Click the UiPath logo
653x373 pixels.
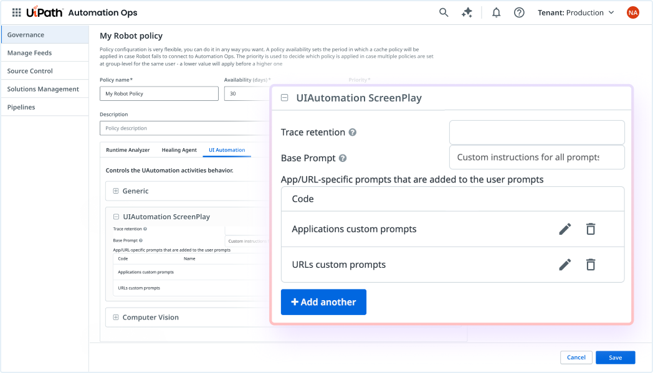(x=45, y=12)
